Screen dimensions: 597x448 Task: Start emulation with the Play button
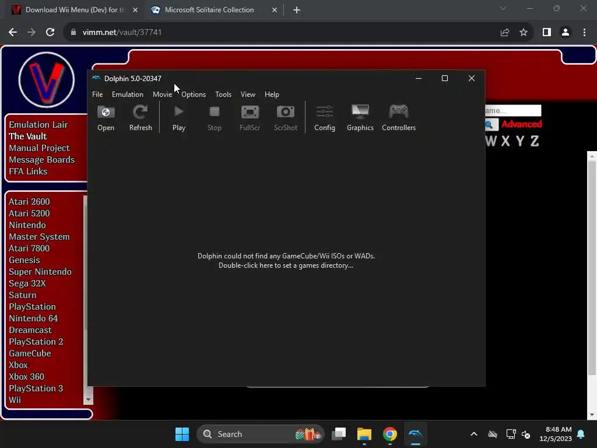(x=178, y=118)
